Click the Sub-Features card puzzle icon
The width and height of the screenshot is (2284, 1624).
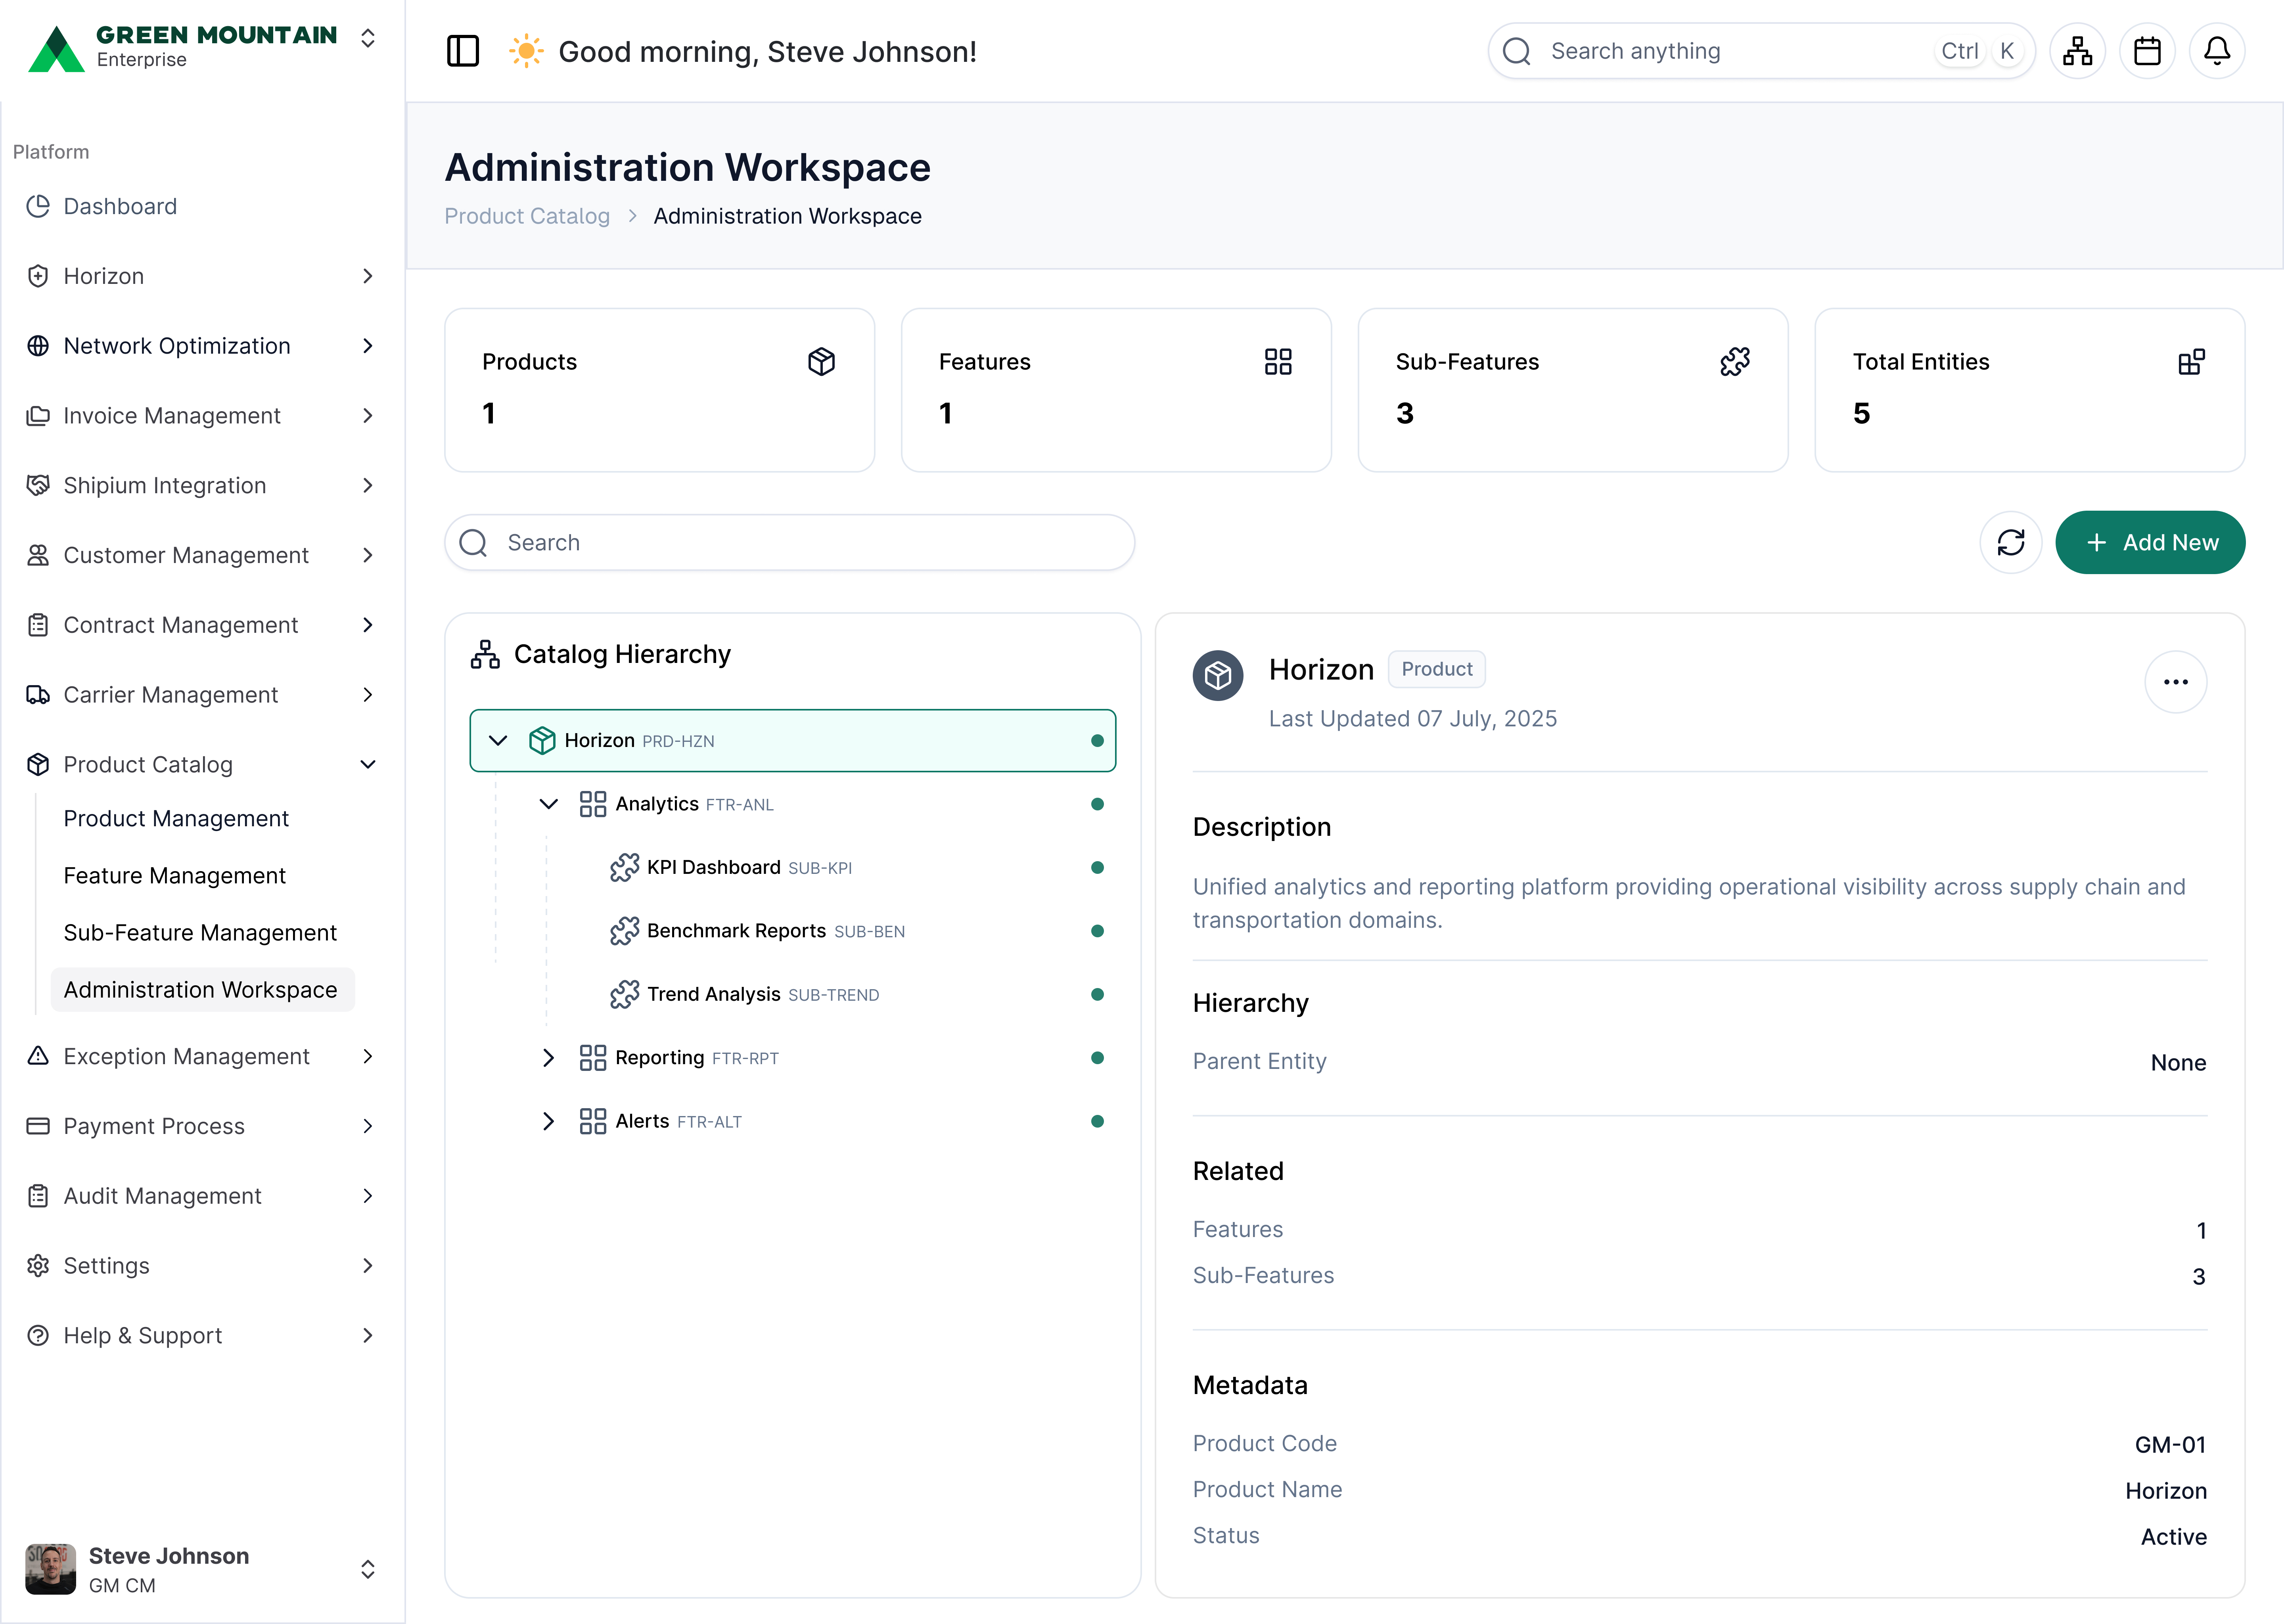(1734, 361)
